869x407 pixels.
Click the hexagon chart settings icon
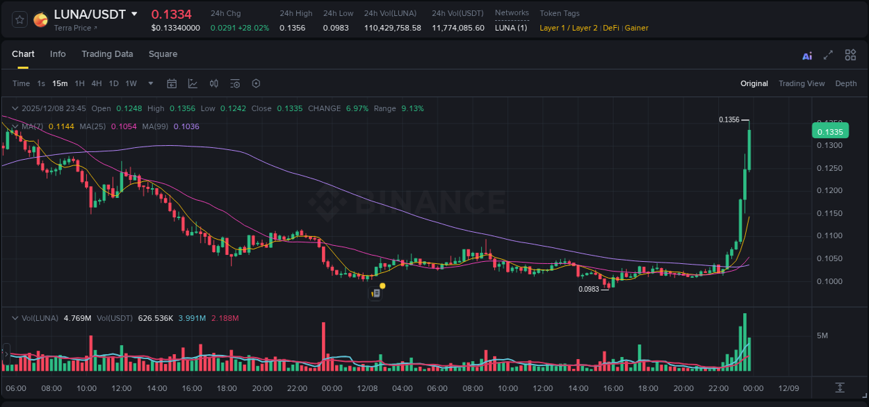(256, 83)
